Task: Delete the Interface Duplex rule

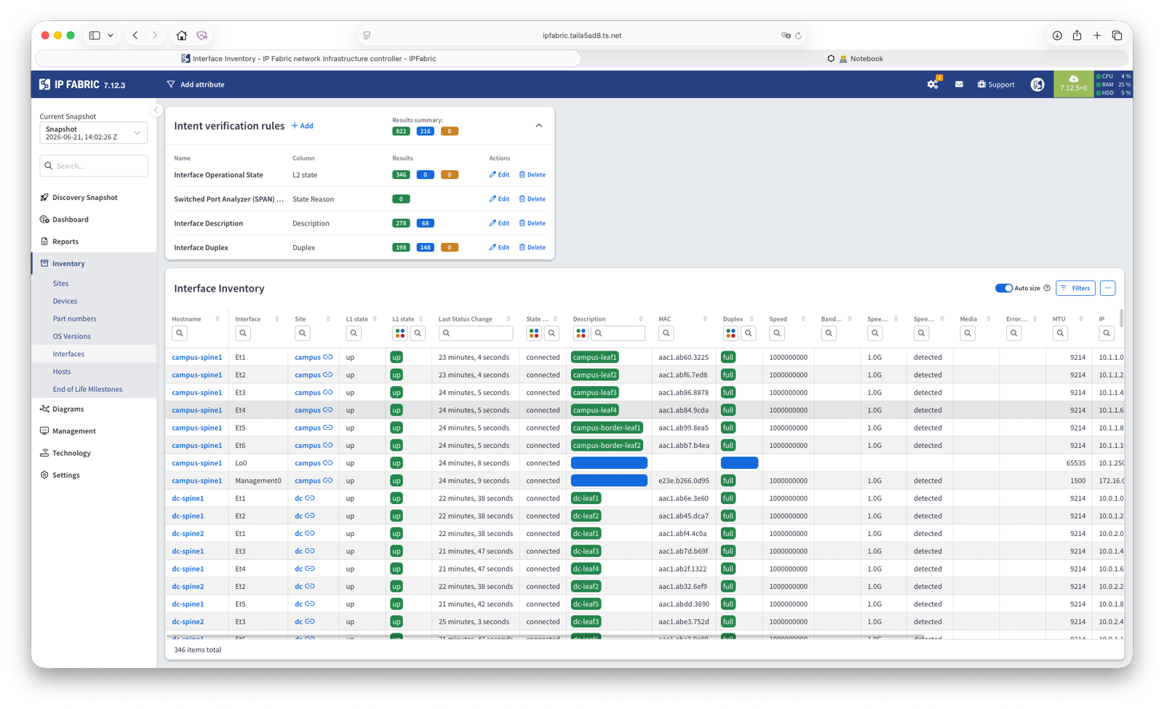Action: point(533,247)
